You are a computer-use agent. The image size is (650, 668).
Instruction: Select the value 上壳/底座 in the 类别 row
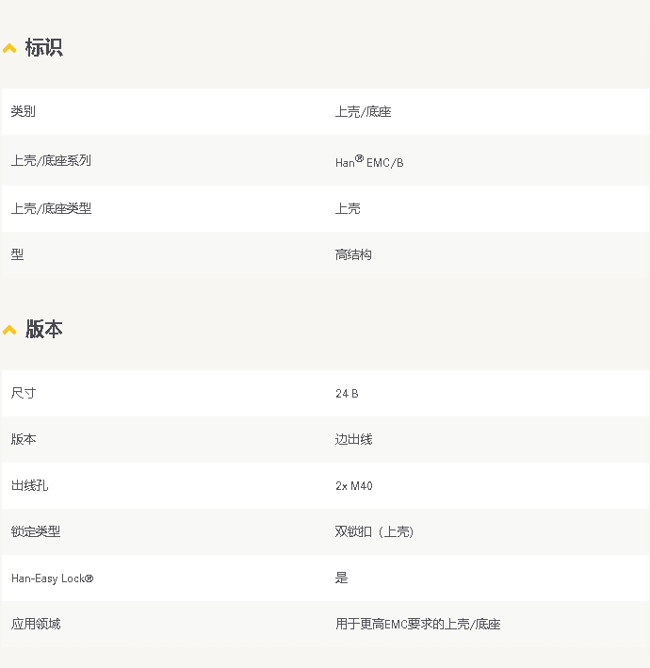[x=364, y=112]
